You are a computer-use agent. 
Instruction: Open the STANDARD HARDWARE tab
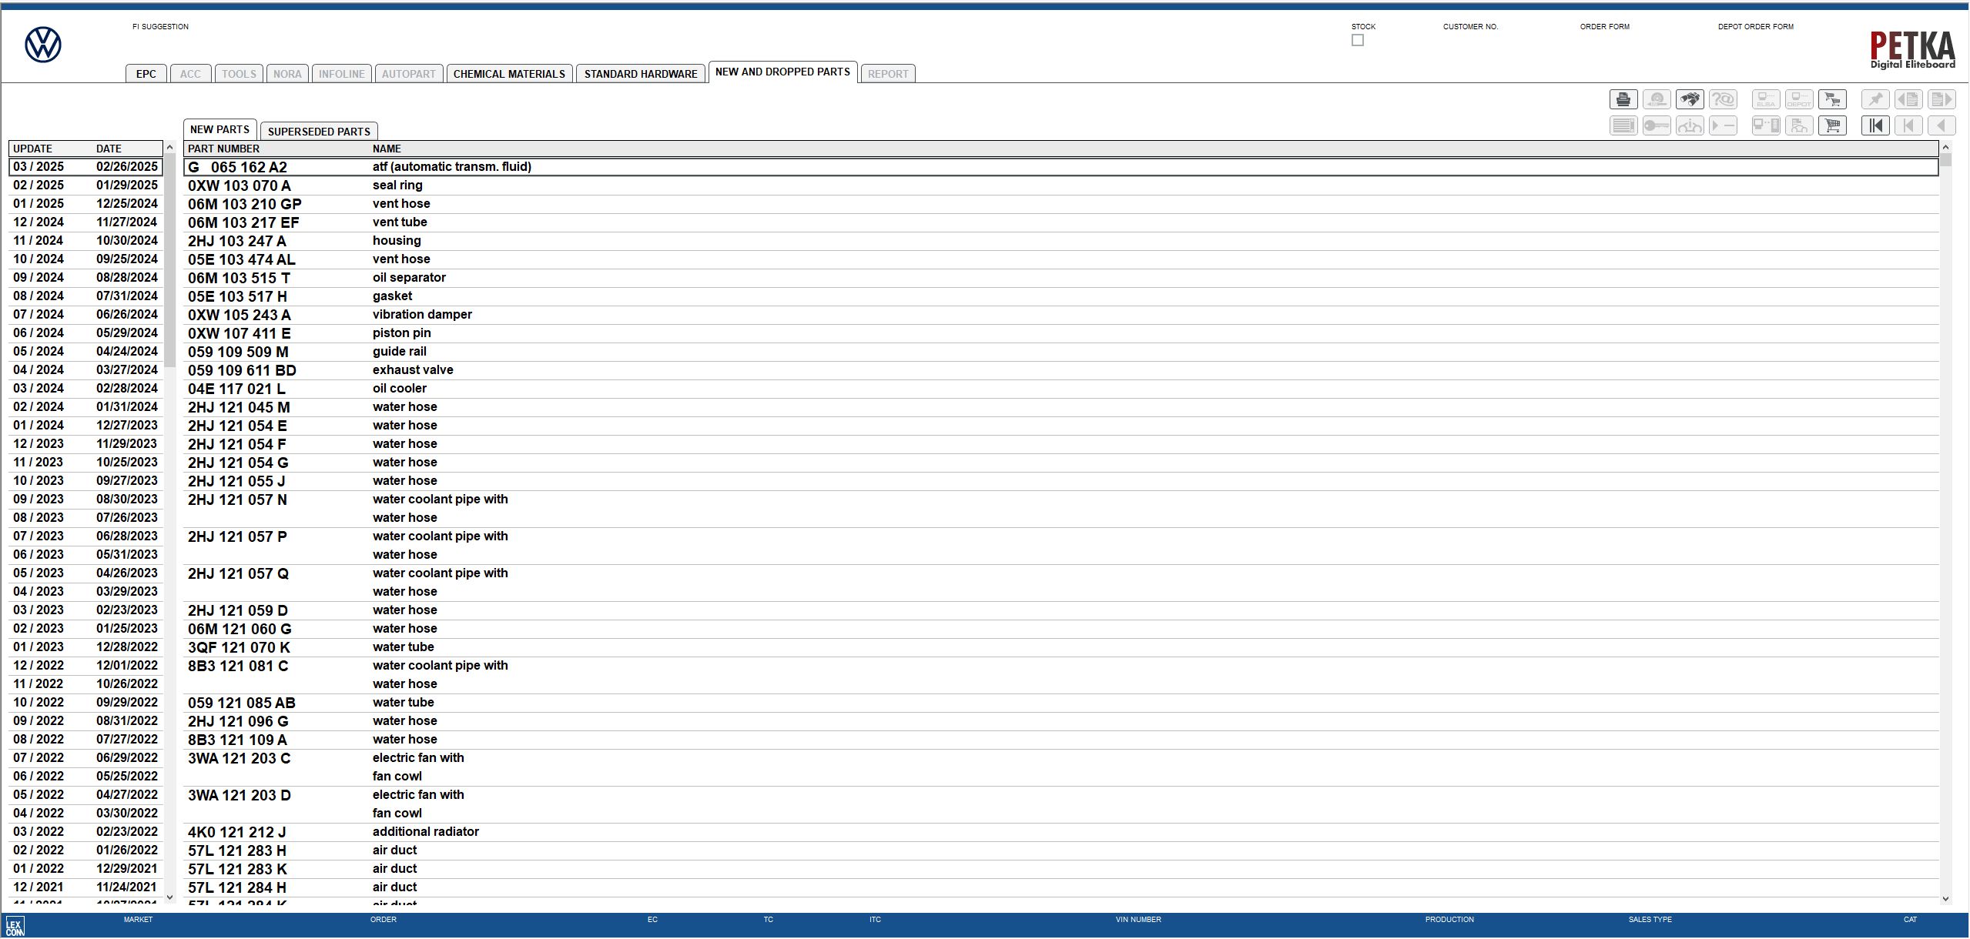click(640, 74)
